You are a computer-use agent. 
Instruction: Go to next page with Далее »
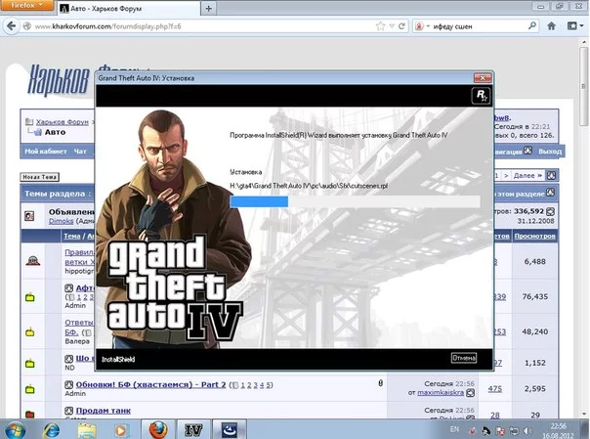527,175
